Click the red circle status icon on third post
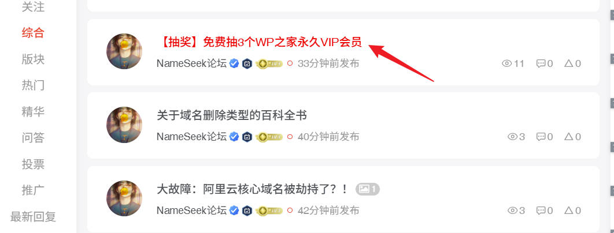Image resolution: width=614 pixels, height=233 pixels. pyautogui.click(x=290, y=211)
